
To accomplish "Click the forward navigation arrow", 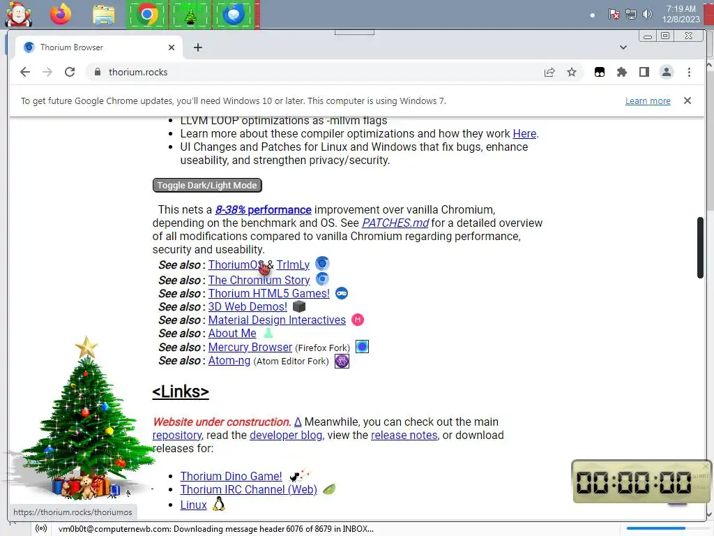I will click(47, 72).
